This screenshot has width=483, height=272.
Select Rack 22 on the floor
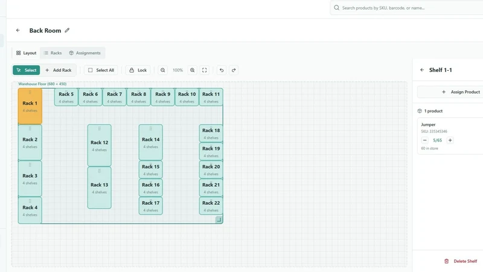(x=211, y=206)
